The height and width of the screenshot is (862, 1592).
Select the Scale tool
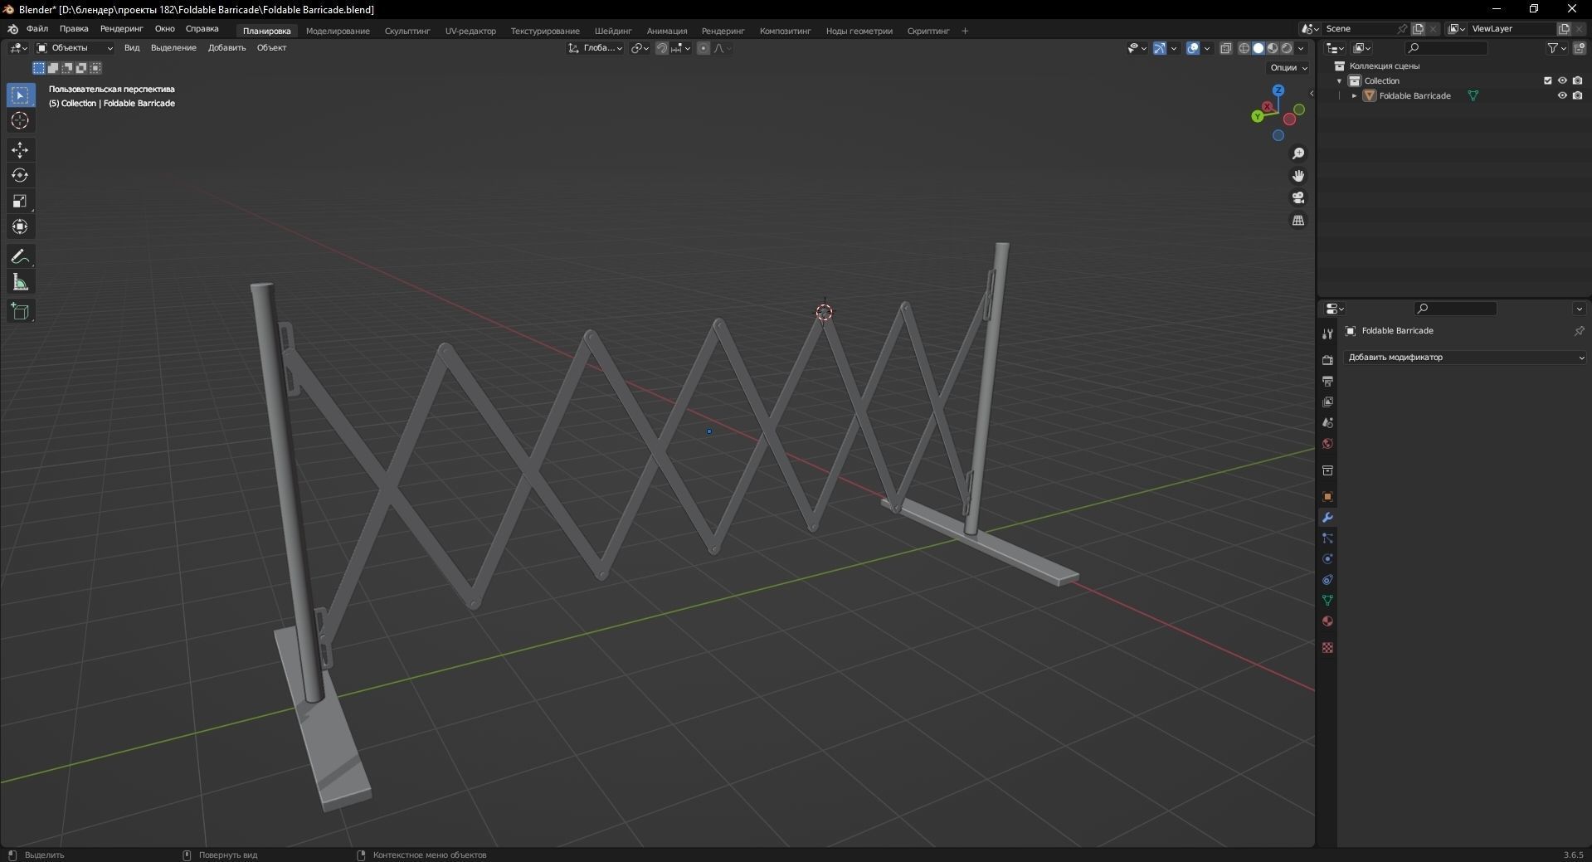coord(20,202)
